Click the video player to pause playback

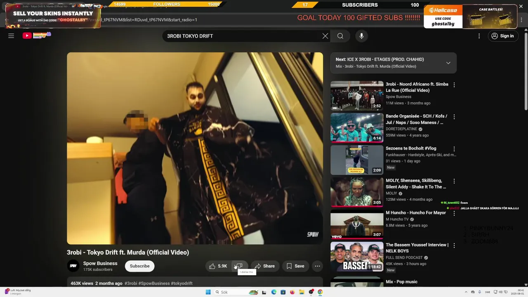click(x=195, y=148)
